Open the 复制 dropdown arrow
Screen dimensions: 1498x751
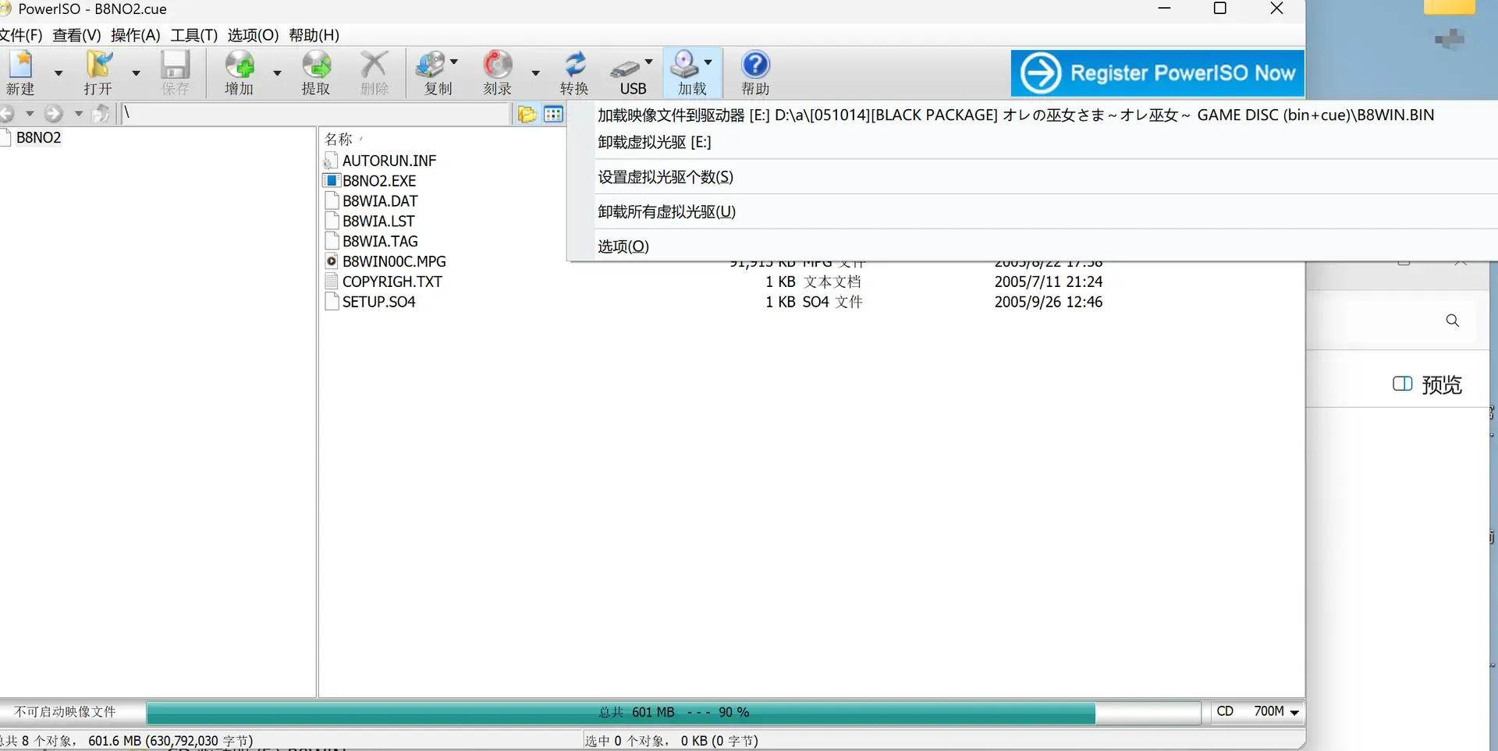coord(454,62)
